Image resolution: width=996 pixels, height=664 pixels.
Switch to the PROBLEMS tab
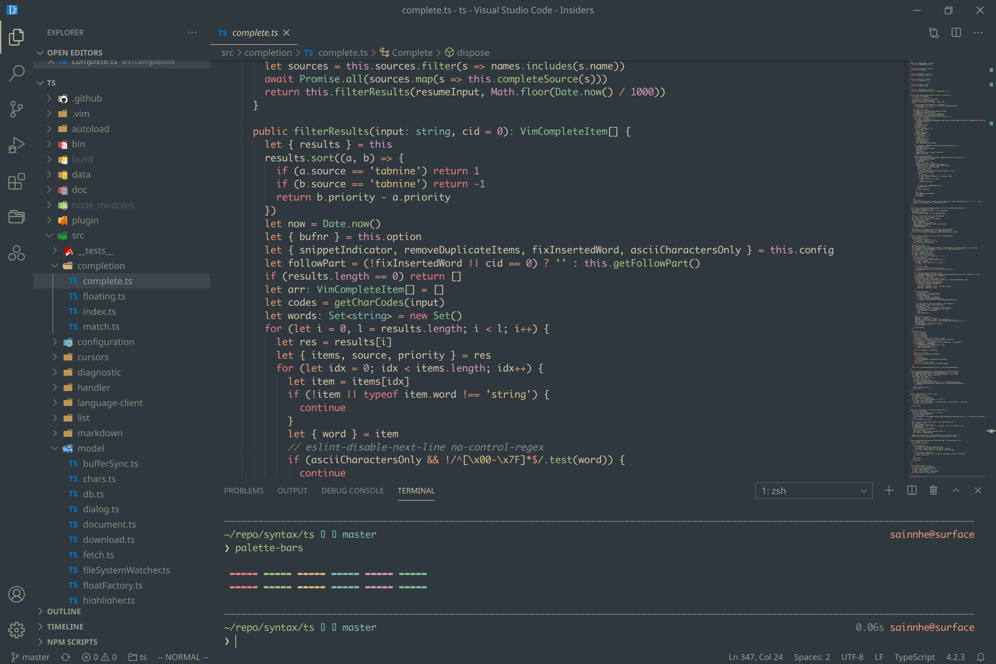(243, 490)
